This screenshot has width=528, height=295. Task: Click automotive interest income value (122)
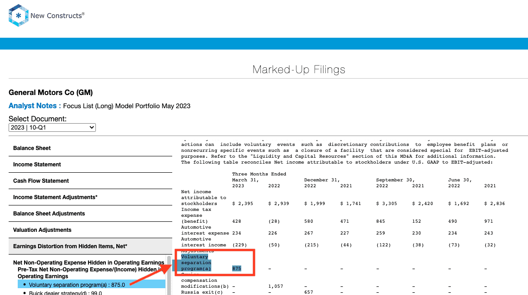[384, 245]
